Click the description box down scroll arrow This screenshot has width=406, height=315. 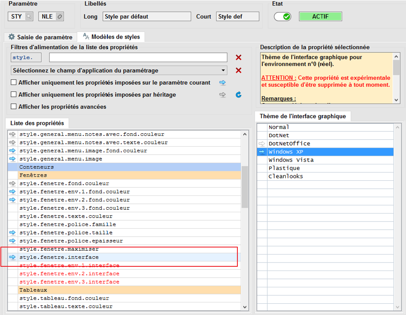coord(396,100)
